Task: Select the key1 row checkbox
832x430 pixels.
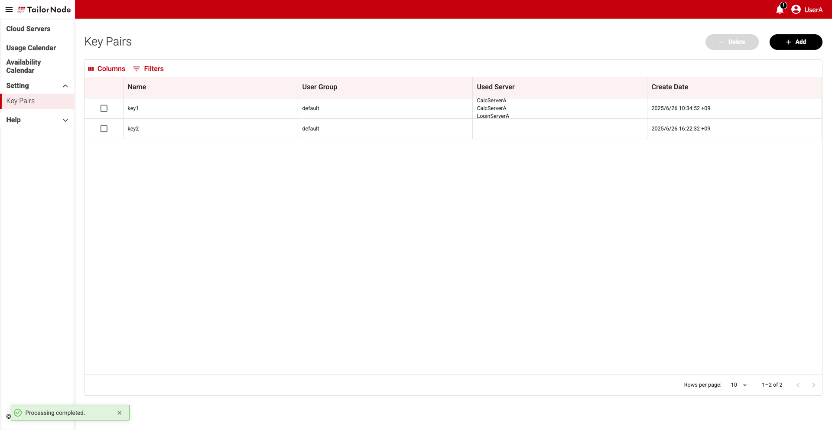Action: coord(104,108)
